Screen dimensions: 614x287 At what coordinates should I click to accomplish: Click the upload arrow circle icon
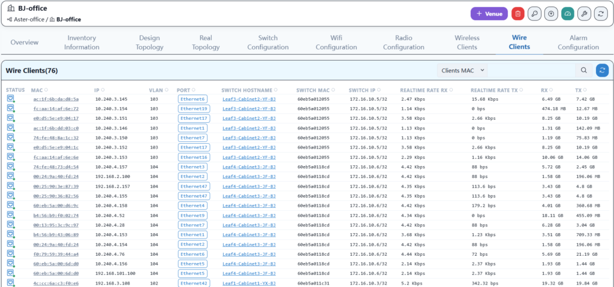tap(551, 13)
